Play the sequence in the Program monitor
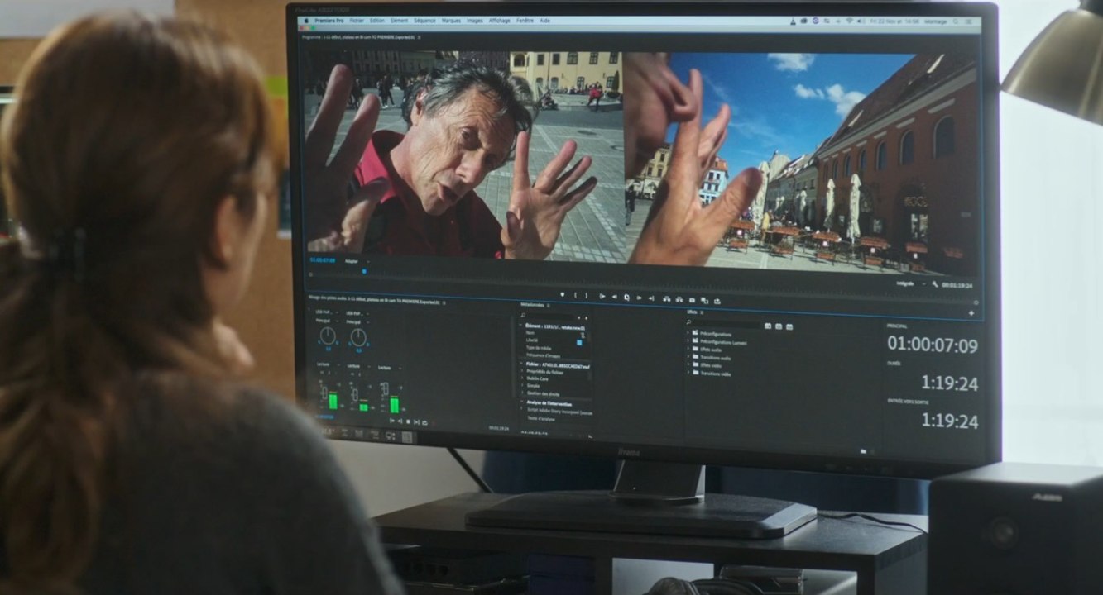Image resolution: width=1103 pixels, height=595 pixels. (x=626, y=297)
